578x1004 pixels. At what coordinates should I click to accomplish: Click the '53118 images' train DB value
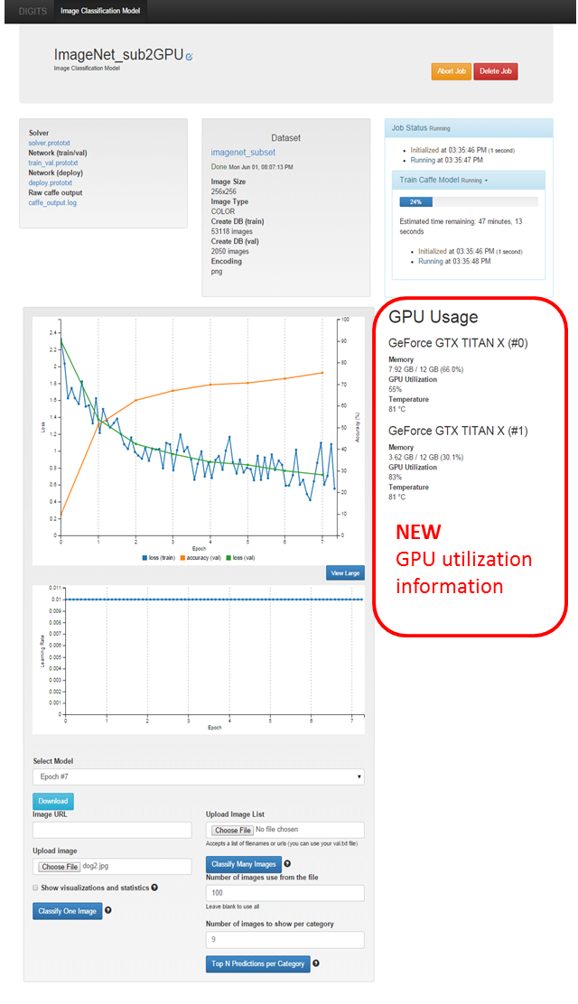232,231
